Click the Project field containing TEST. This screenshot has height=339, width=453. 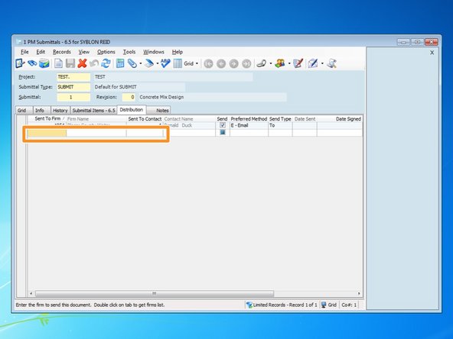coord(73,76)
